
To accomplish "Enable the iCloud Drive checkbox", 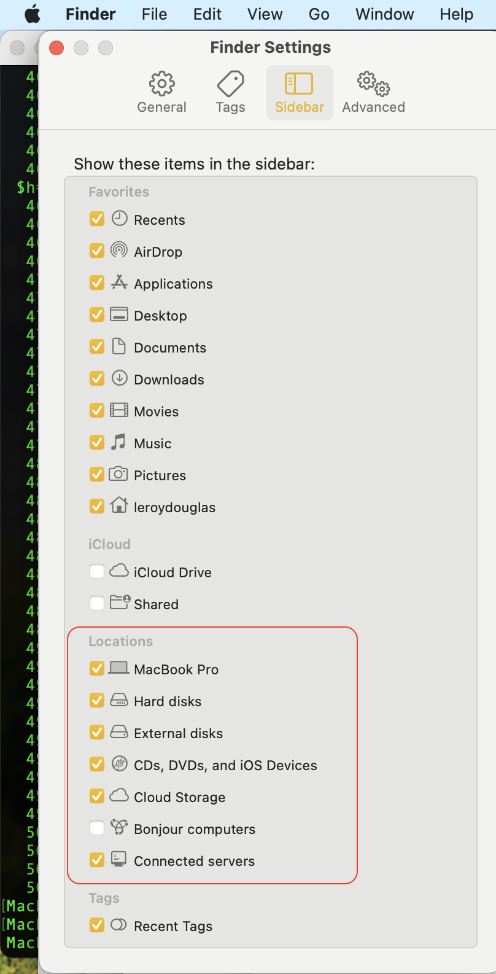I will click(x=96, y=571).
